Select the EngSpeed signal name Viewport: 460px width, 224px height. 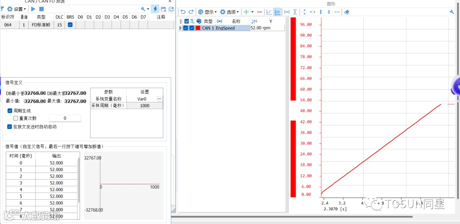tap(225, 28)
